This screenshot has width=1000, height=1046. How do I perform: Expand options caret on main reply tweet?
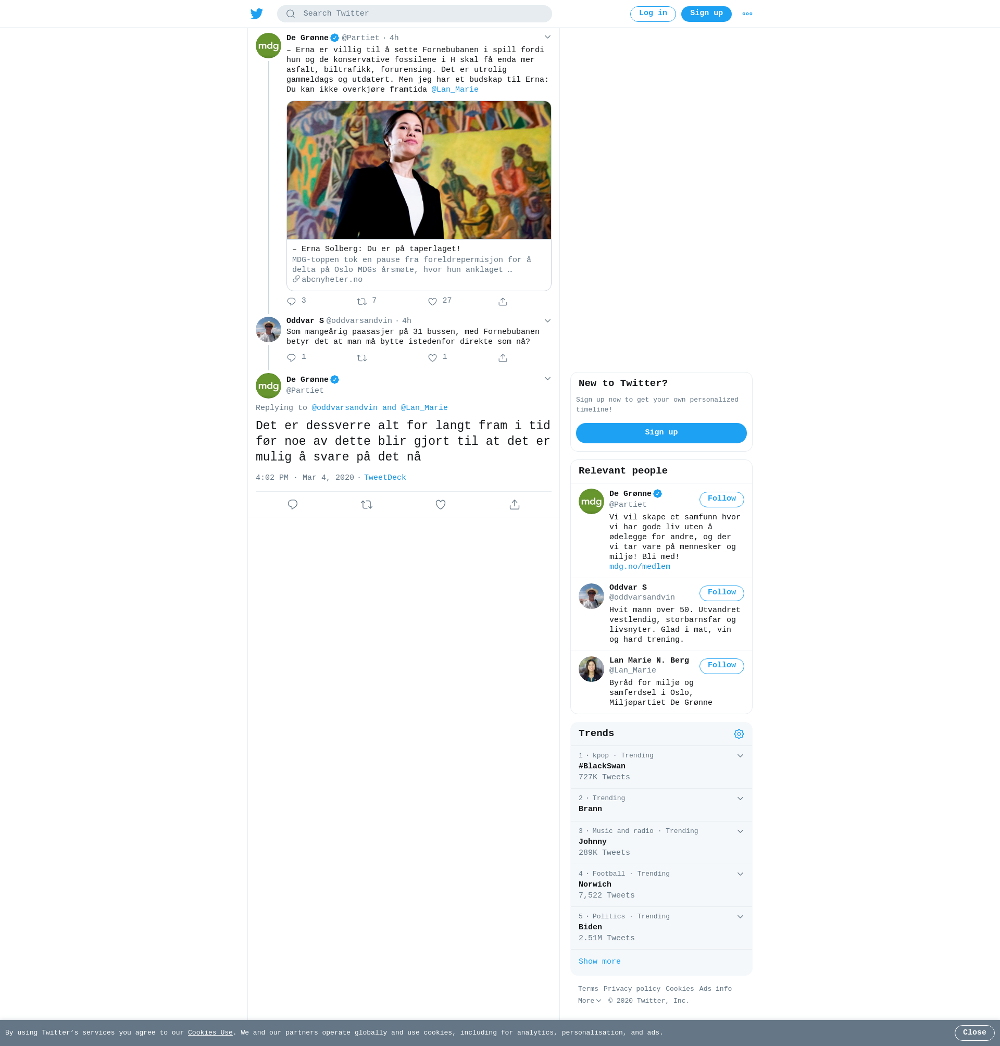click(x=547, y=379)
